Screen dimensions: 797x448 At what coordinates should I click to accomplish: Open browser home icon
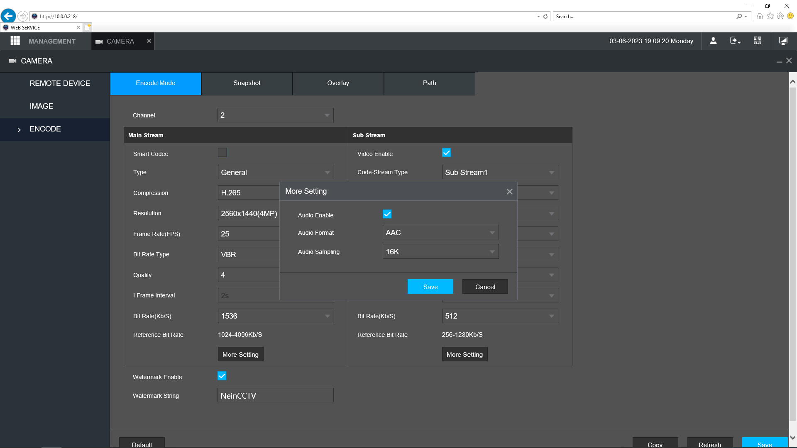760,16
